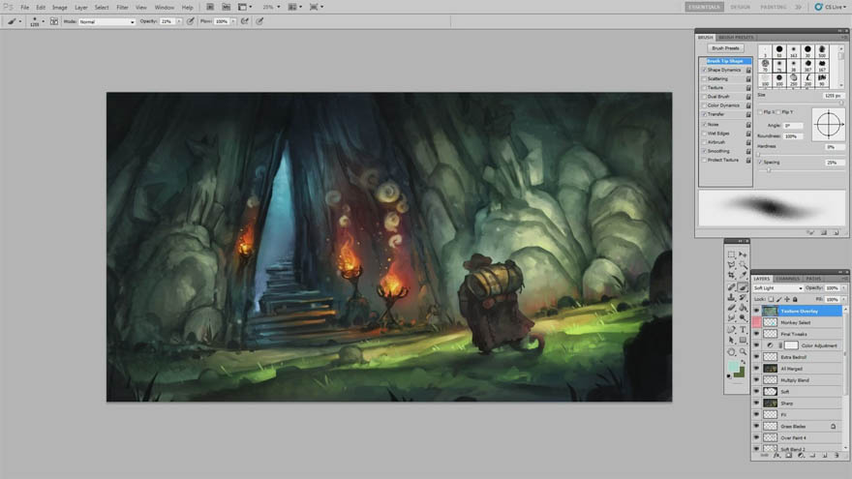
Task: Open the painting Mode dropdown
Action: tap(106, 21)
